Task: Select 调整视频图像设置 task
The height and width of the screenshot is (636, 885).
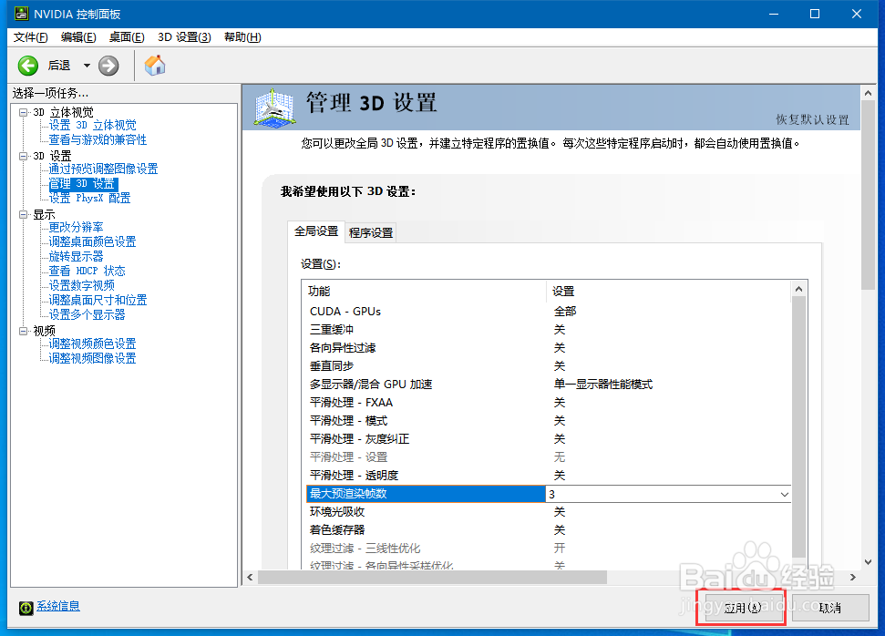Action: 93,358
